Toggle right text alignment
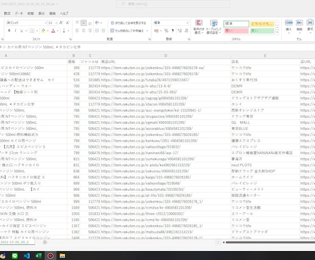This screenshot has width=315, height=260. pyautogui.click(x=90, y=31)
